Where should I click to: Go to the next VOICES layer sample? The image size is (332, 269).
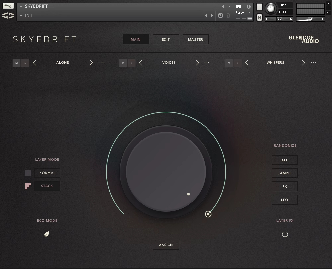(x=197, y=63)
